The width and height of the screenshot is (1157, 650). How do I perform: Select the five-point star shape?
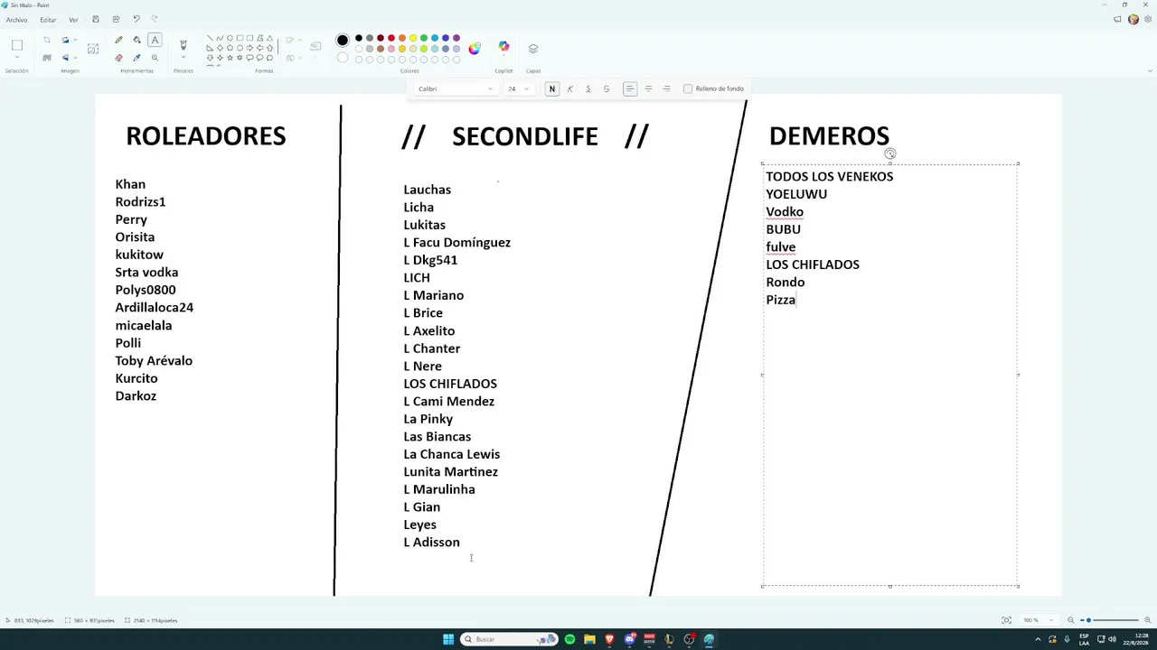tap(230, 58)
